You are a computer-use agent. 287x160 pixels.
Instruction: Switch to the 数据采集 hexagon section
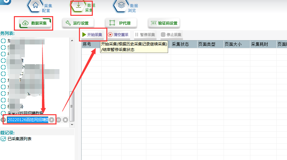[x=83, y=6]
